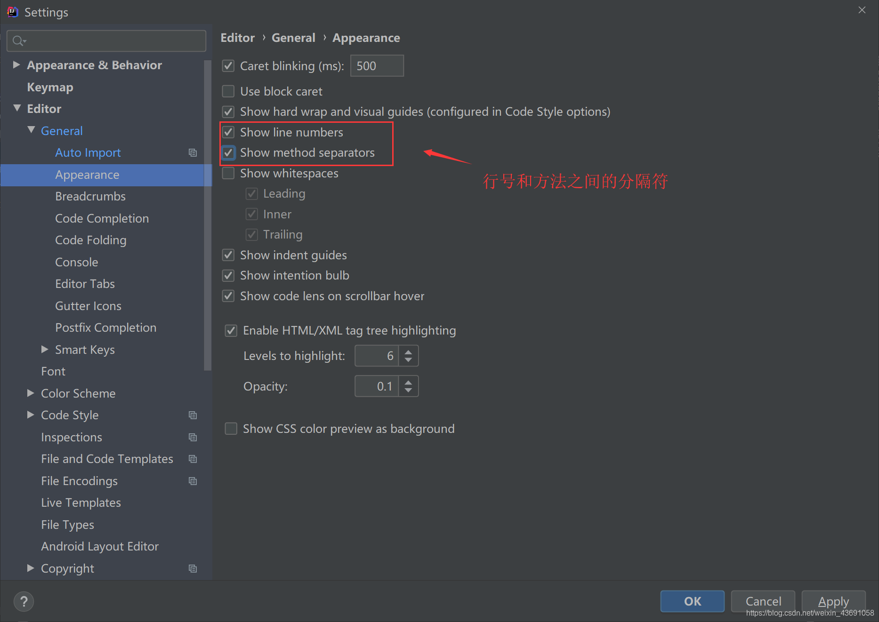Open help with the question mark button

pos(24,601)
